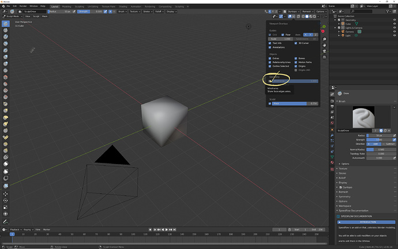The image size is (398, 249).
Task: Play the animation forward
Action: (167, 230)
